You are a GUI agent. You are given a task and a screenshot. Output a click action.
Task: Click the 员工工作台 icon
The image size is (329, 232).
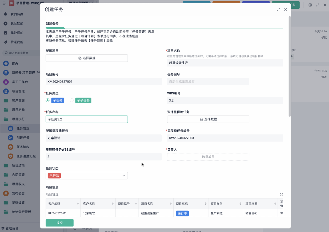pos(6,82)
